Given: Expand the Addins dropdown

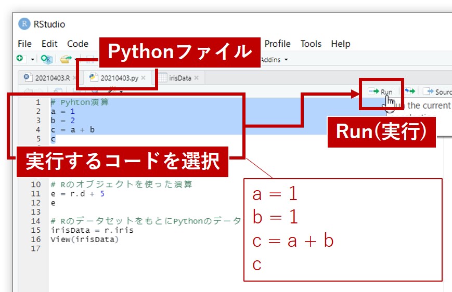Looking at the screenshot, I should click(x=274, y=60).
